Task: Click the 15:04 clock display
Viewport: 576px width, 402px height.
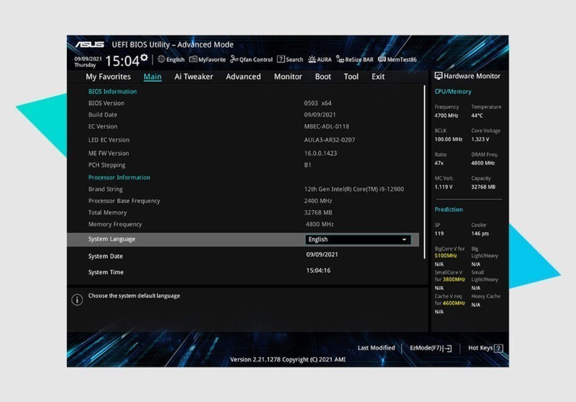Action: (122, 61)
